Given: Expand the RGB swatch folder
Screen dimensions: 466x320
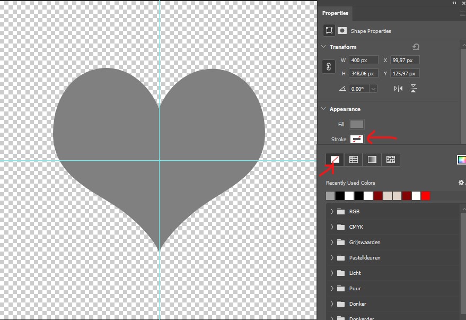Looking at the screenshot, I should coord(332,211).
